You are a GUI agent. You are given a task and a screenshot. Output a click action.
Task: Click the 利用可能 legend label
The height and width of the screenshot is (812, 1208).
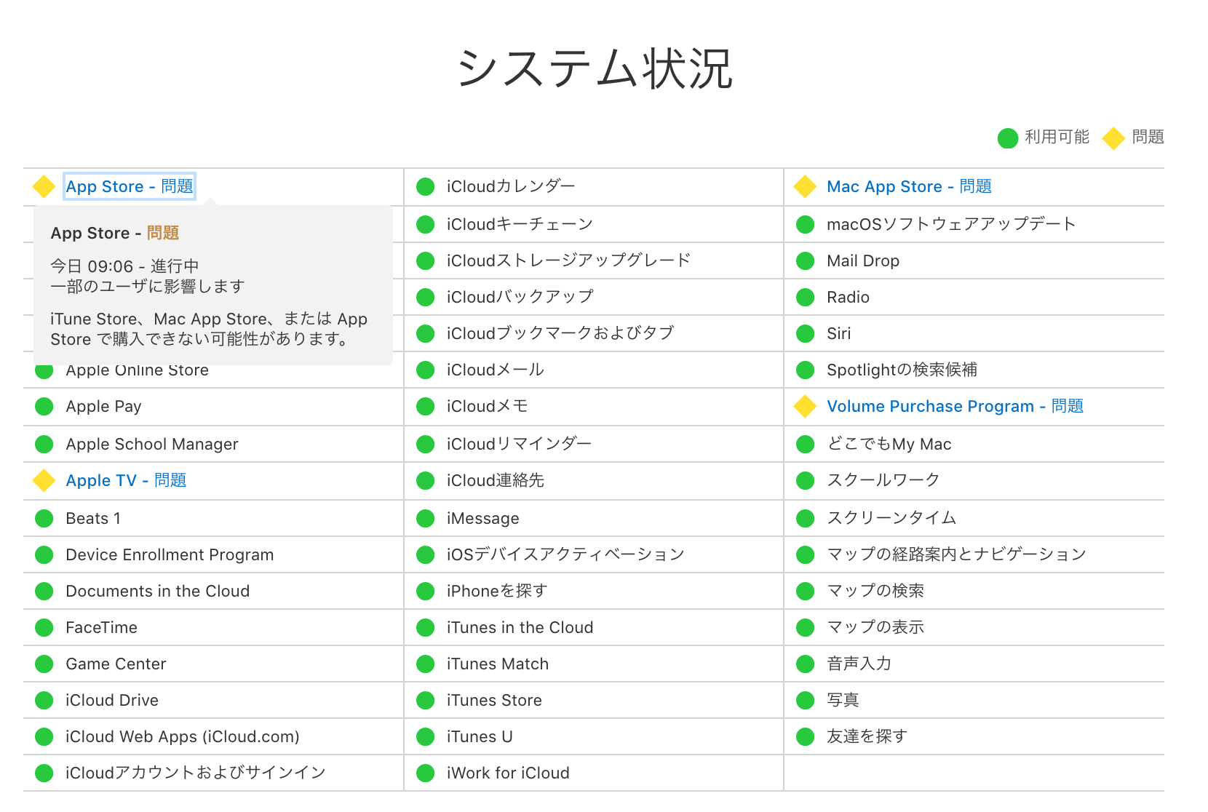tap(1057, 137)
